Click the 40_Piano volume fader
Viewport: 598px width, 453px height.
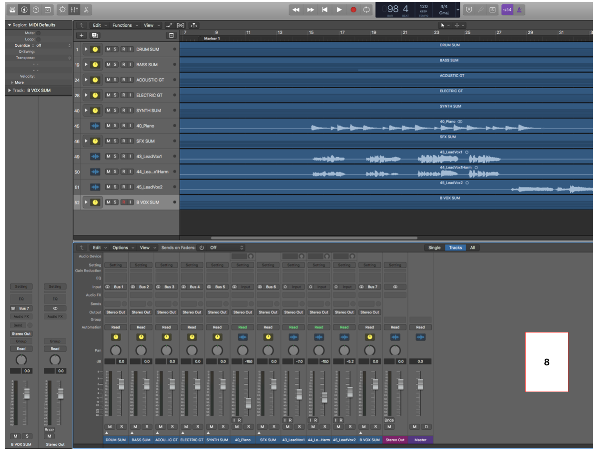(x=248, y=403)
